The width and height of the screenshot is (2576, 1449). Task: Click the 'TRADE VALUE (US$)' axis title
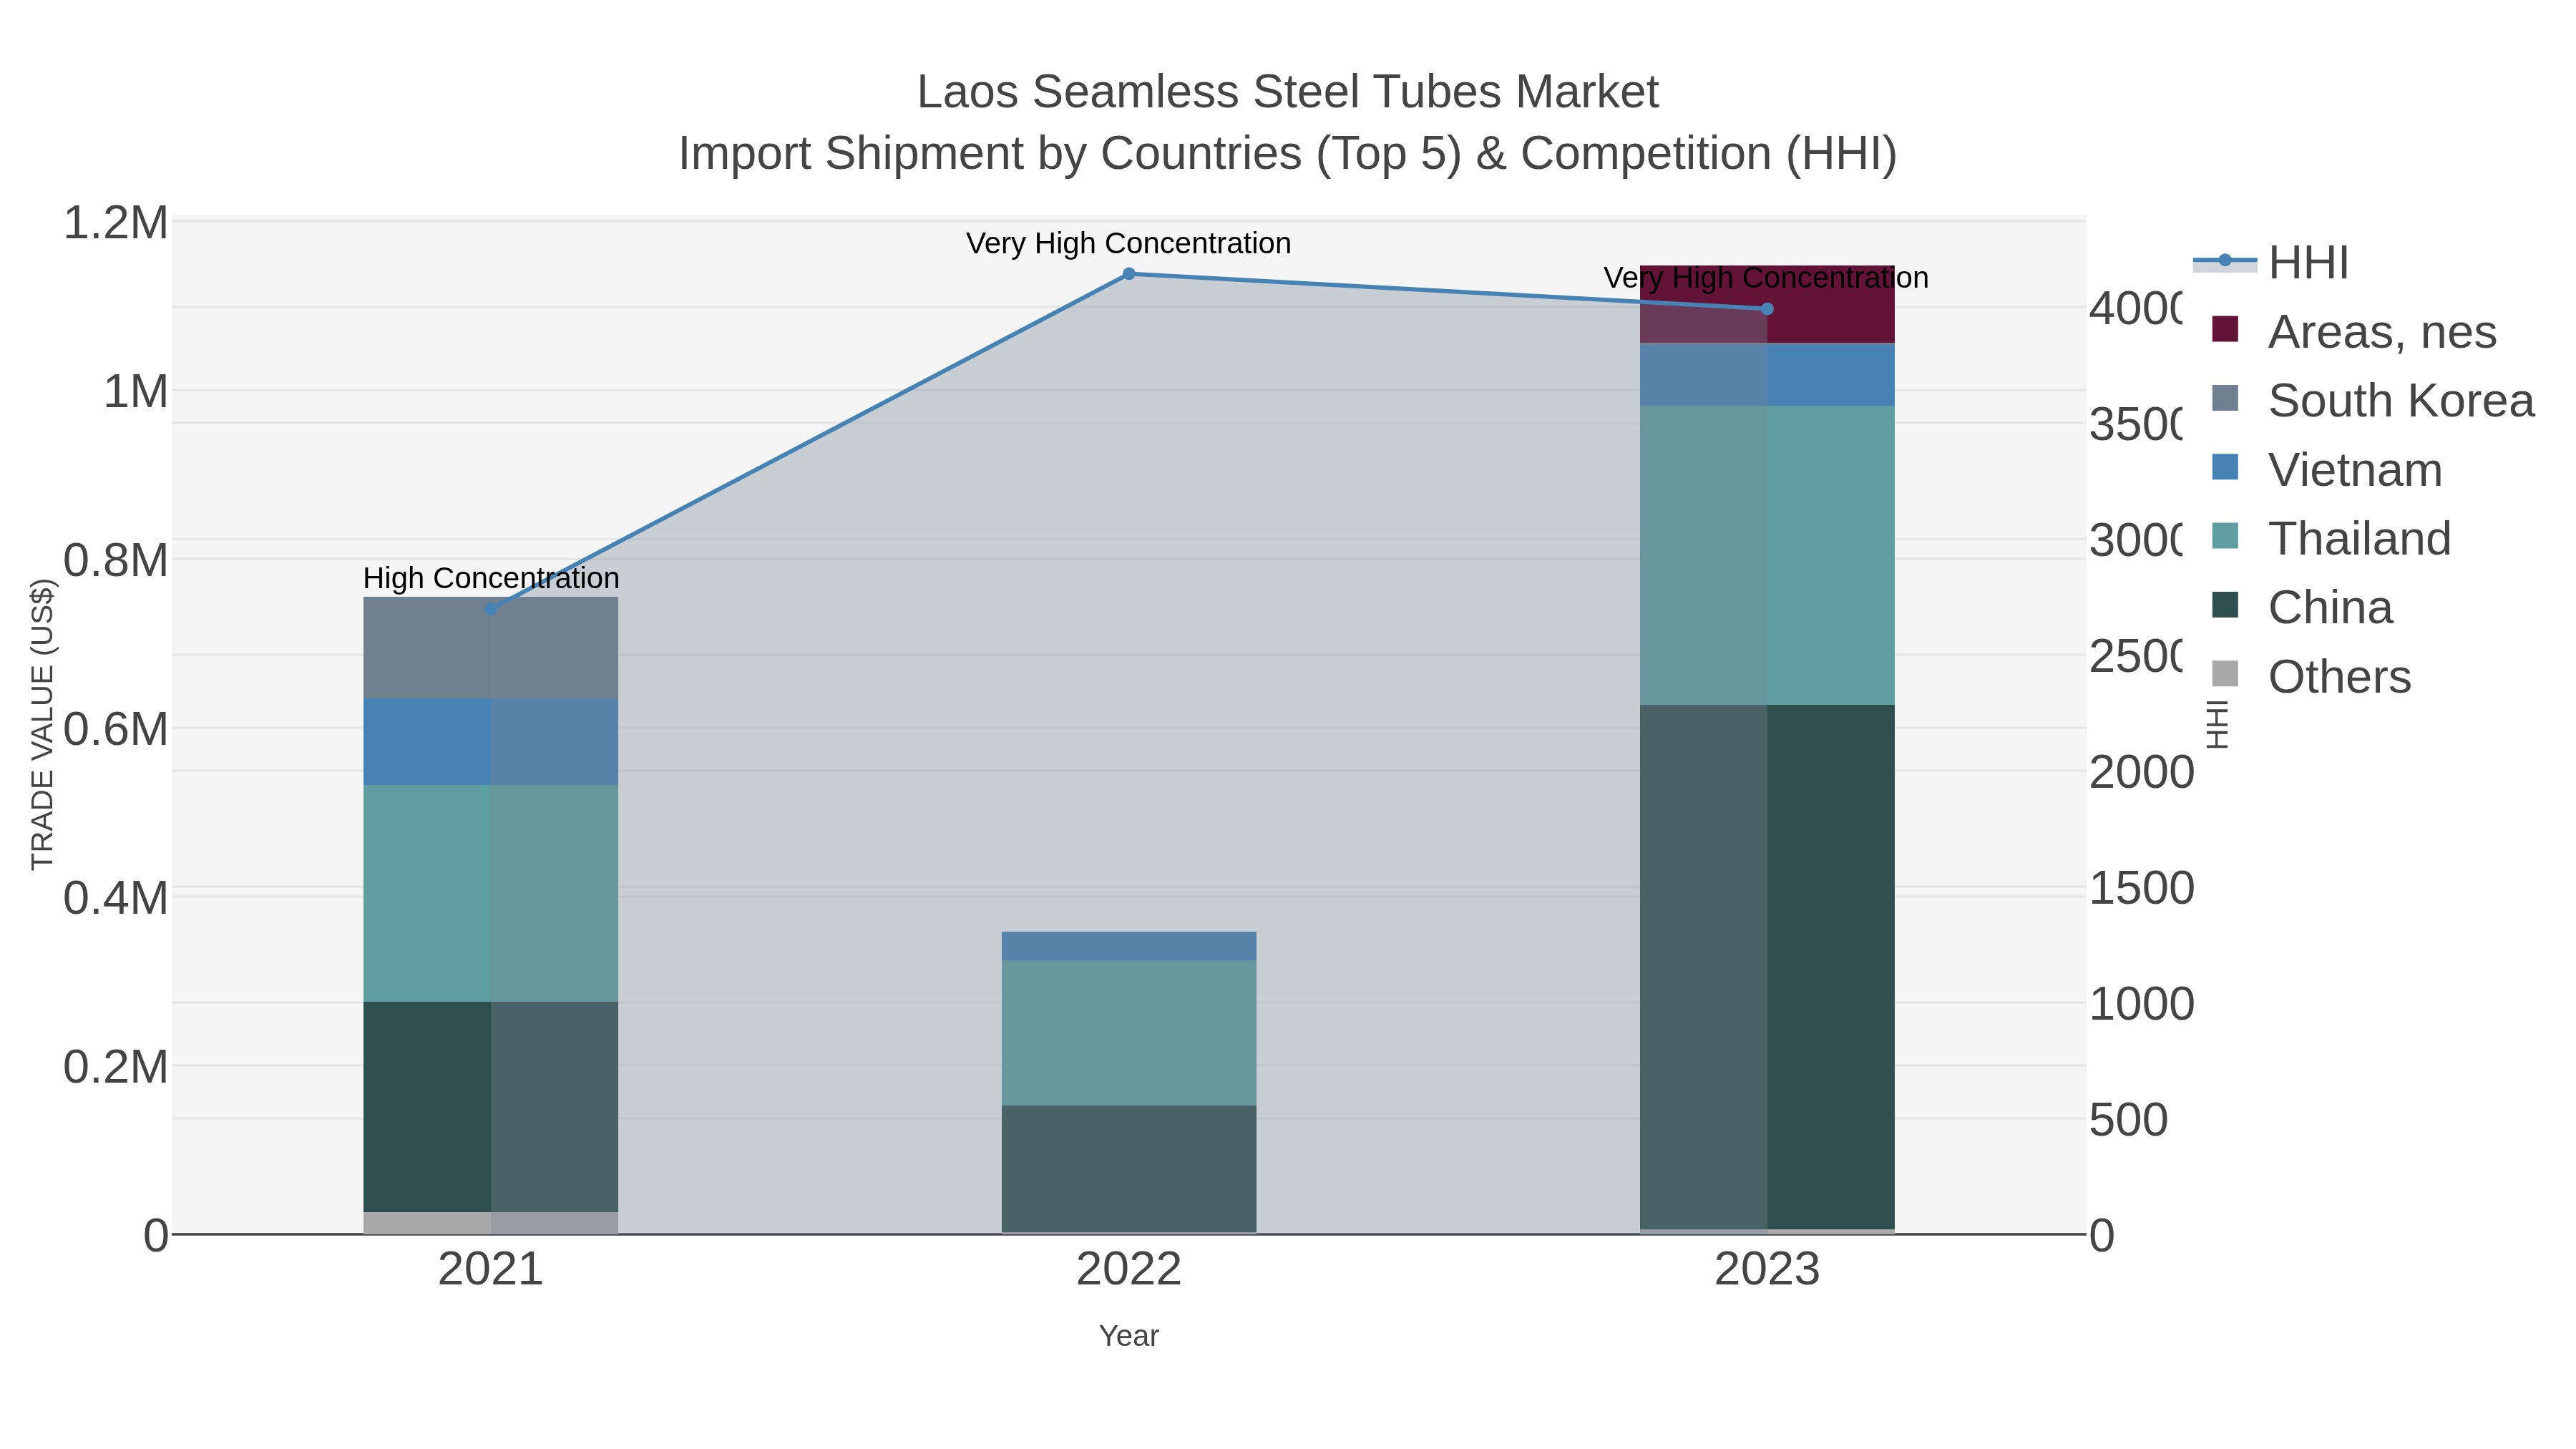coord(42,724)
